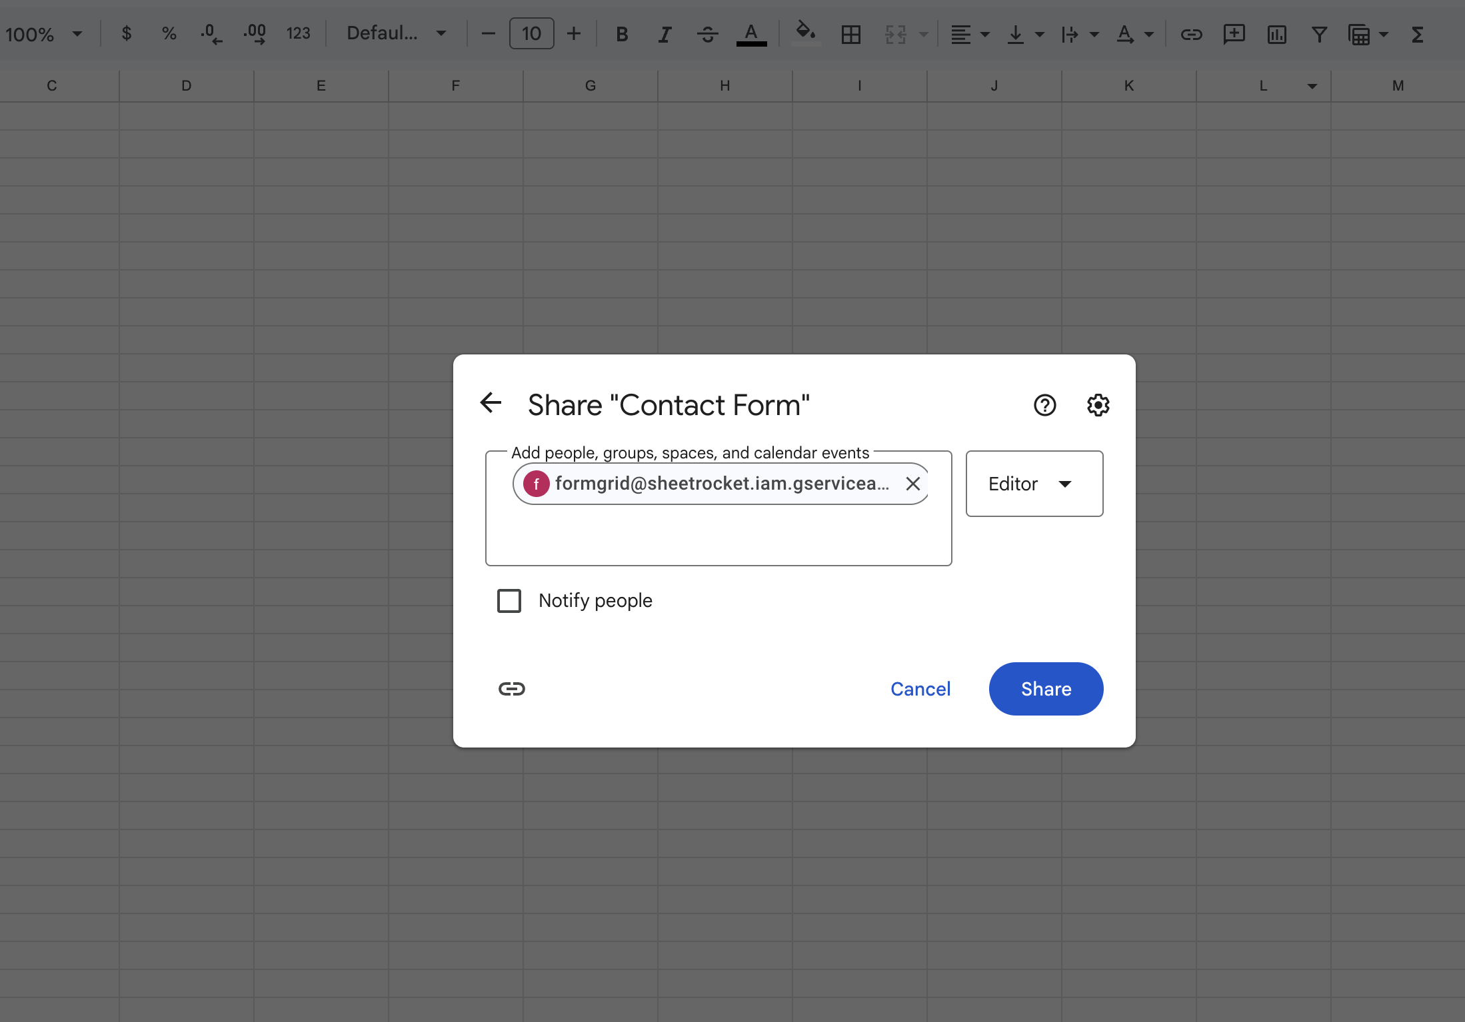1465x1022 pixels.
Task: Click the blue Share button
Action: 1046,688
